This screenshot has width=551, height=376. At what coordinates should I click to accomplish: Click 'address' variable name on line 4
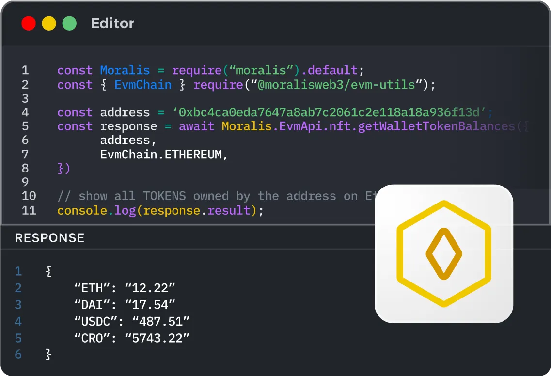(125, 112)
